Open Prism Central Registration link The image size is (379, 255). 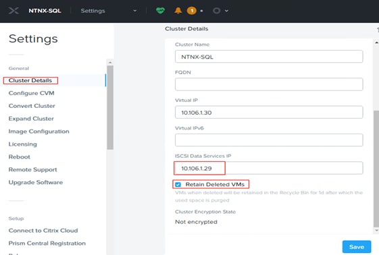pos(47,243)
